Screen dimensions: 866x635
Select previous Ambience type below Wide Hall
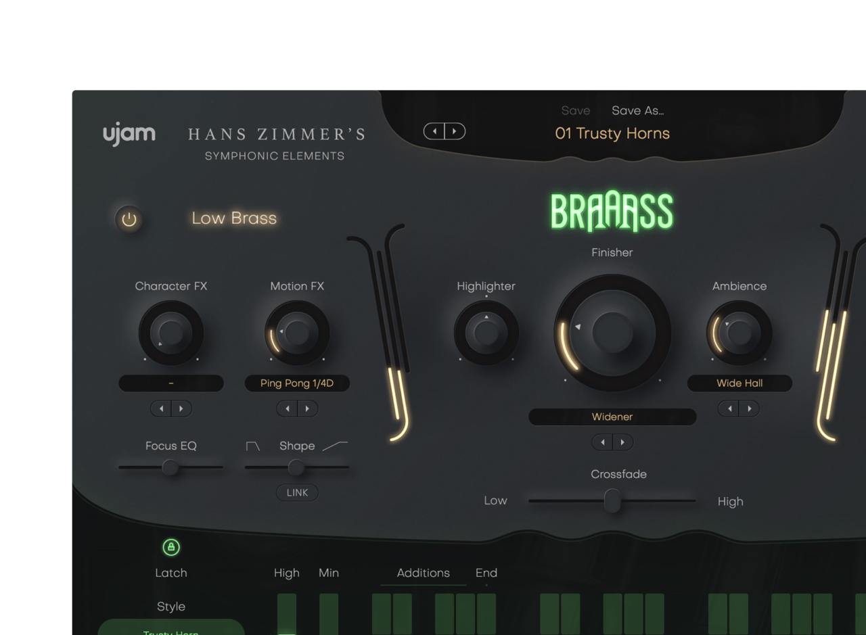[729, 408]
